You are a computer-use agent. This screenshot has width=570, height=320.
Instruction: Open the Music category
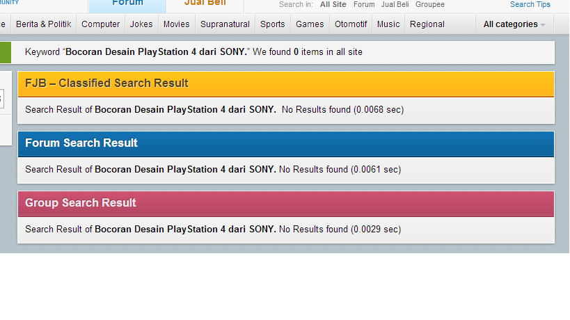pos(388,24)
